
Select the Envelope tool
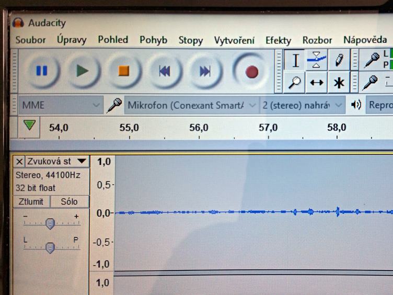click(317, 60)
